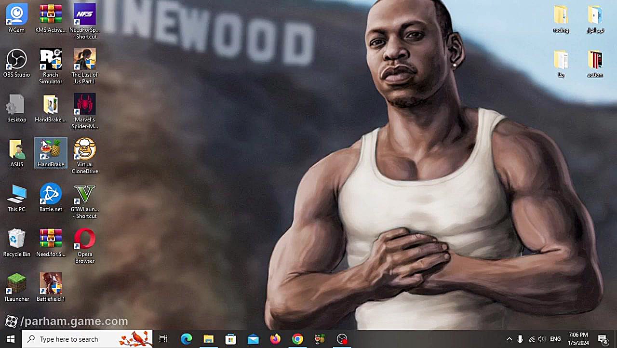Select the HandBrake.... installer icon
The image size is (617, 348).
tap(51, 108)
